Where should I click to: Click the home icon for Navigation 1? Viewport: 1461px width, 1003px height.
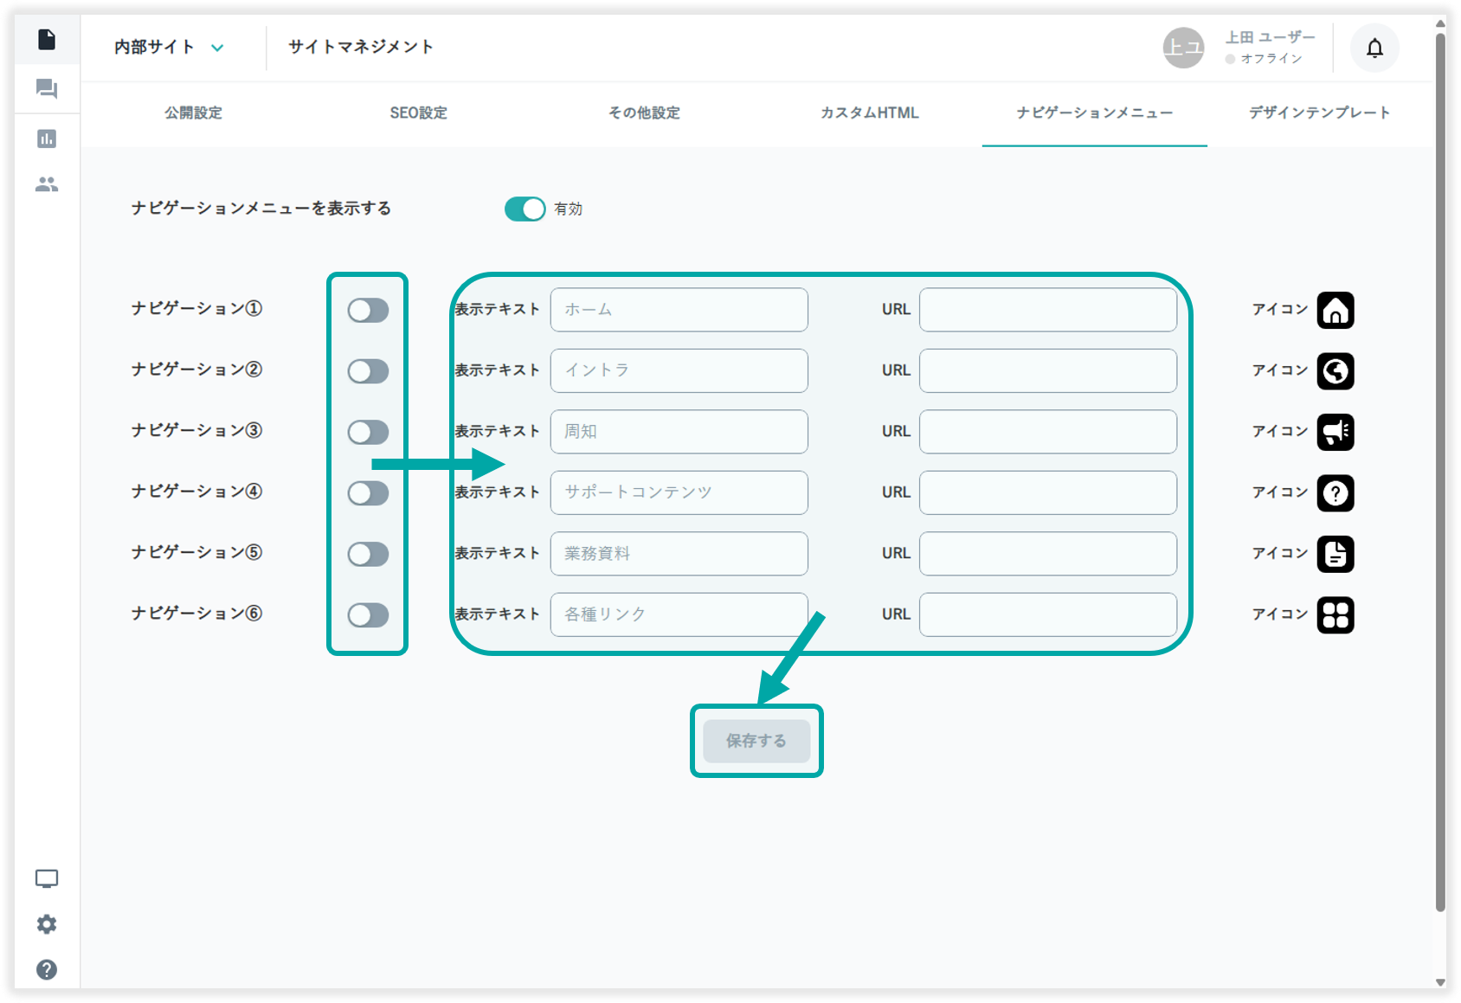tap(1335, 310)
